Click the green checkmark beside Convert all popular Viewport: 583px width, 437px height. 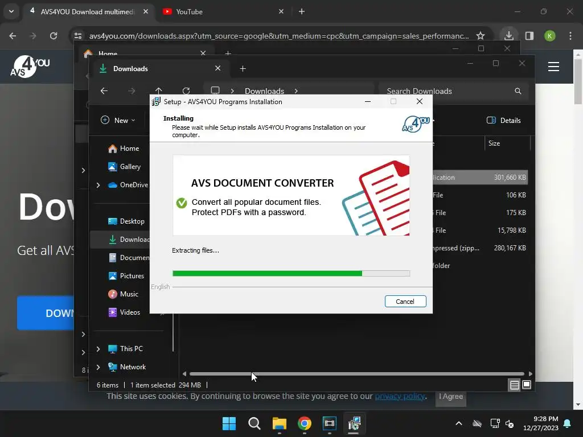pos(182,203)
